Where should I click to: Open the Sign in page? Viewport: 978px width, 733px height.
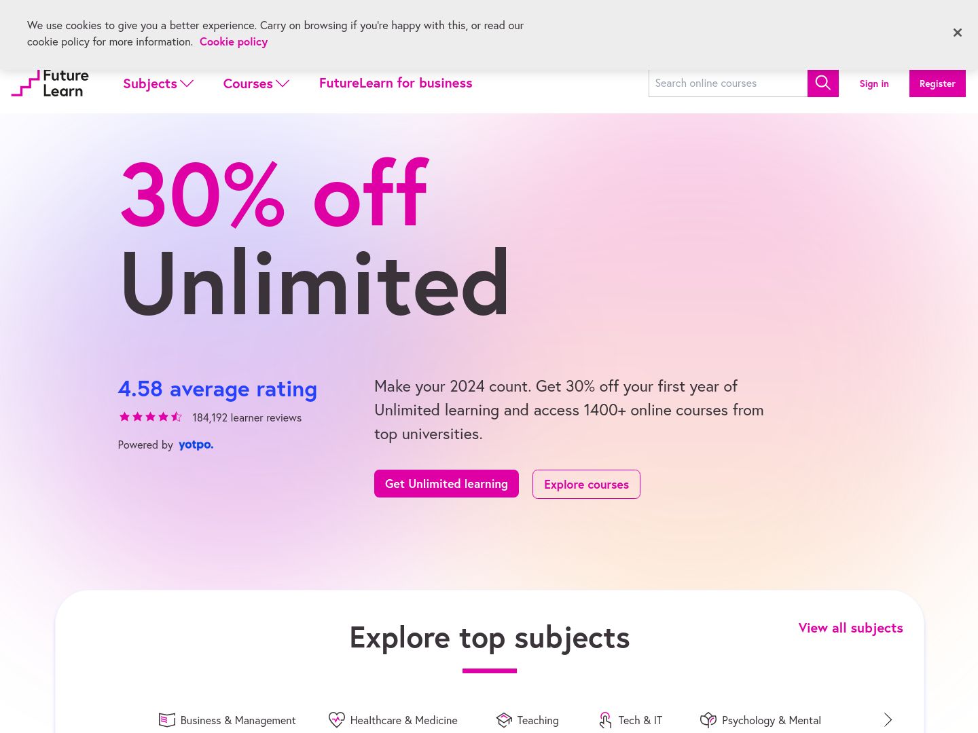pyautogui.click(x=874, y=83)
